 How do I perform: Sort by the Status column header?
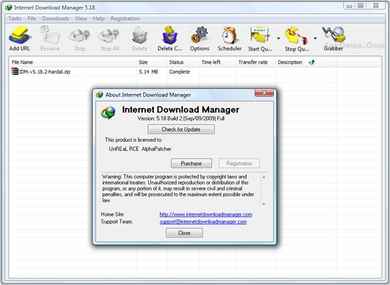[x=183, y=62]
